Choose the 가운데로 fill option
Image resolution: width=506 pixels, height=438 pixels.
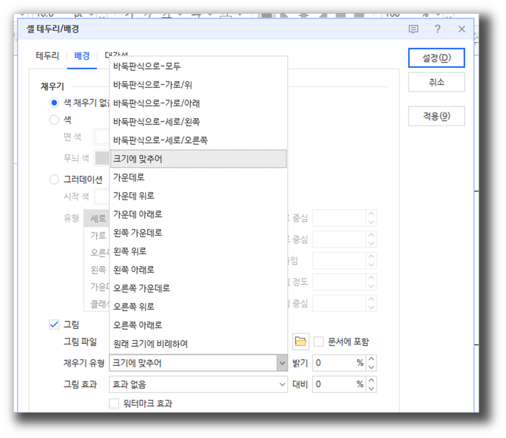(x=198, y=177)
